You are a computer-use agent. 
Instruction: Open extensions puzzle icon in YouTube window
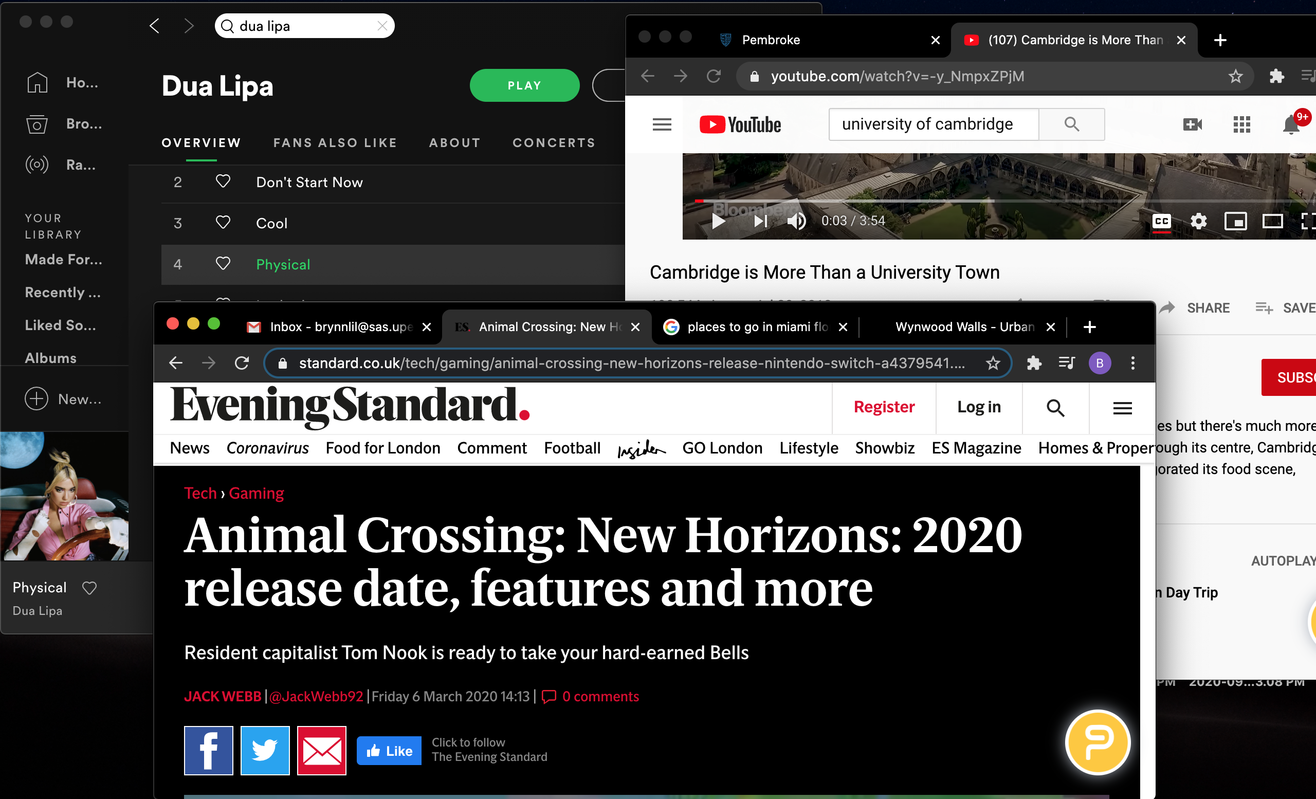pos(1276,77)
